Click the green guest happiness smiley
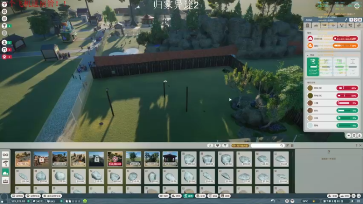Viewport: 363px width, 204px height. 85,201
